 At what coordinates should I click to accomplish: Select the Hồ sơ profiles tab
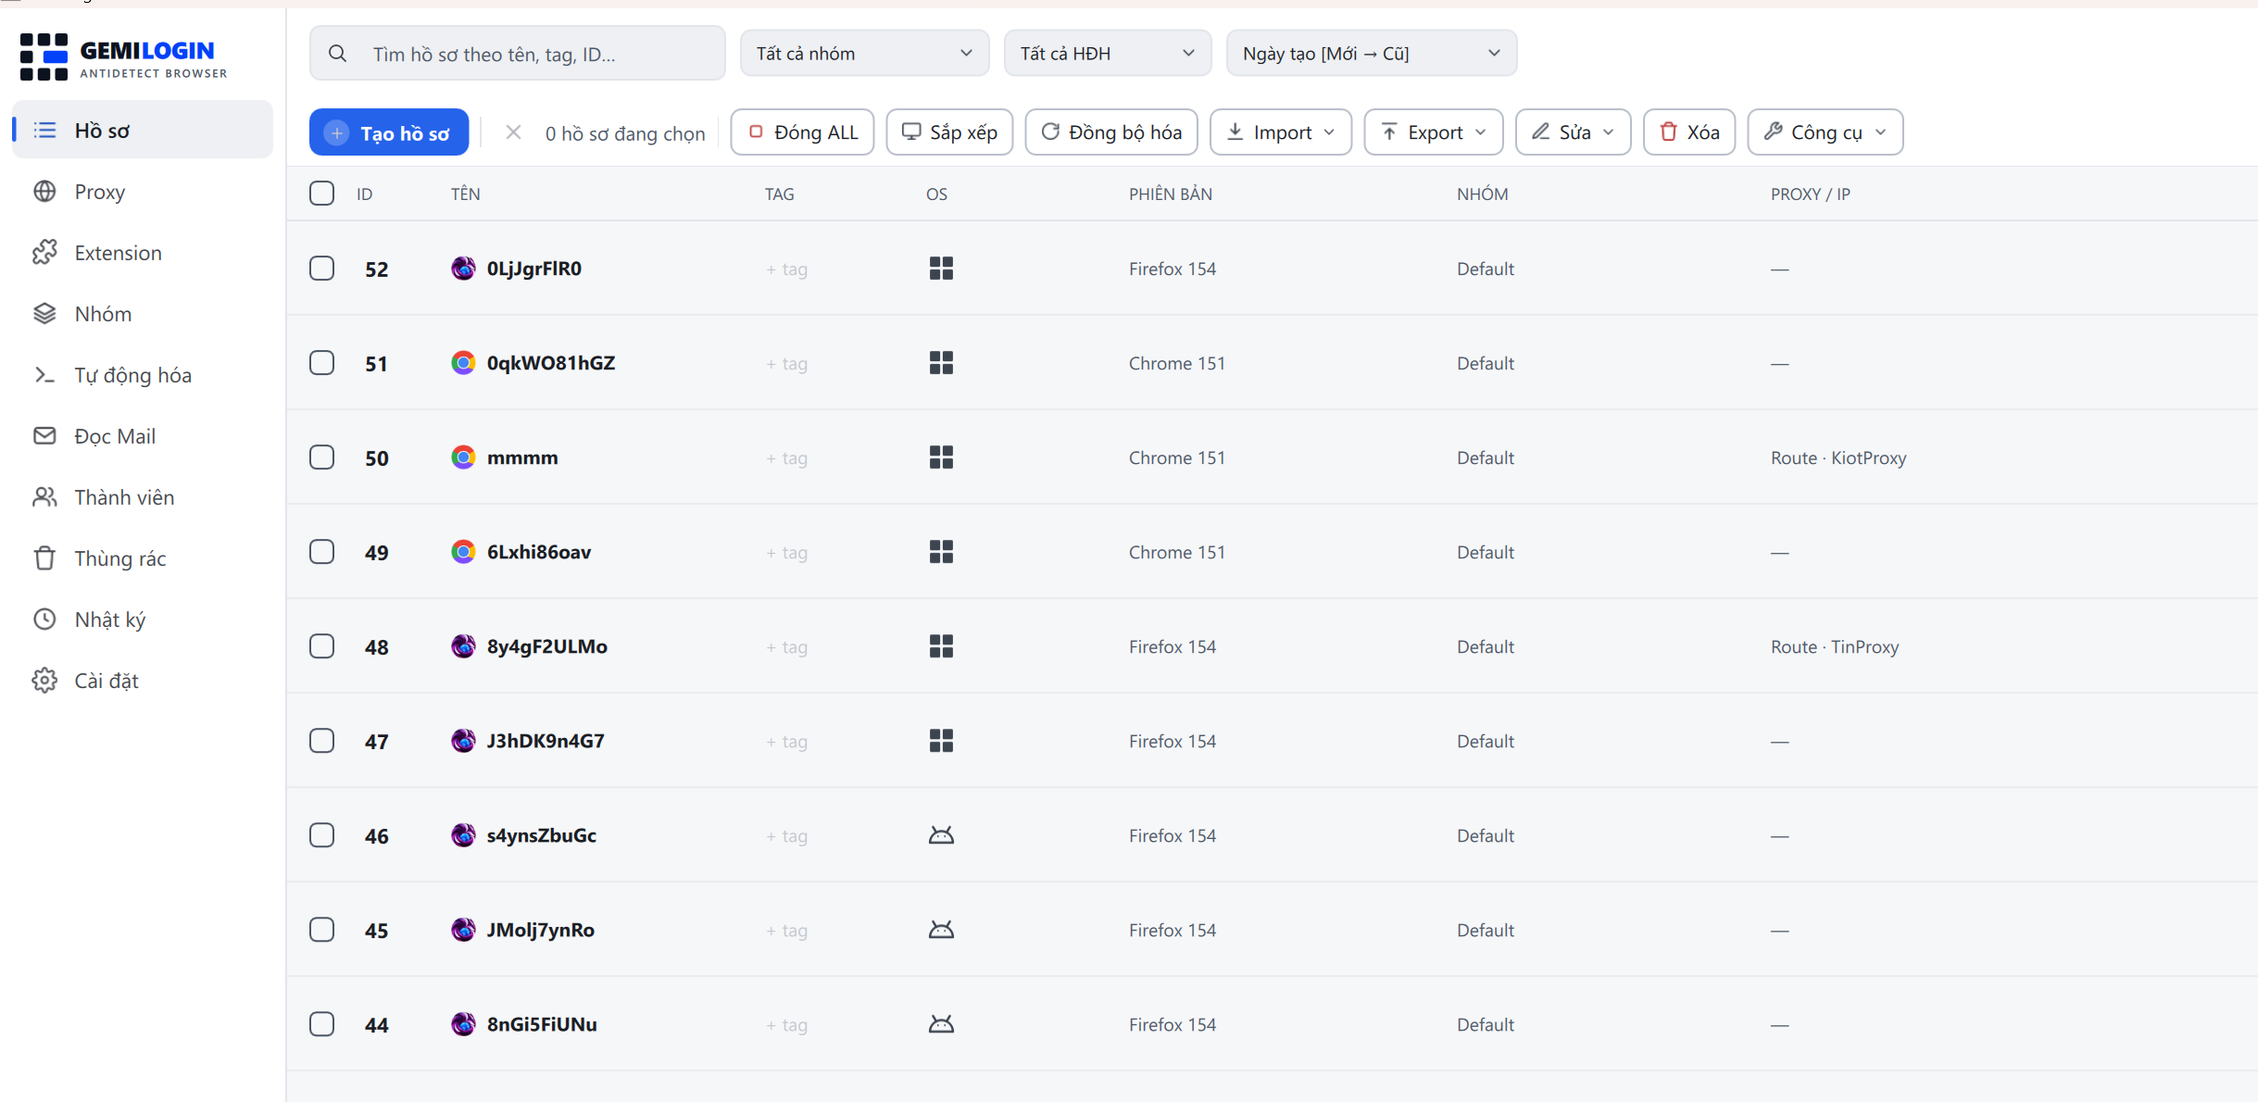[143, 131]
